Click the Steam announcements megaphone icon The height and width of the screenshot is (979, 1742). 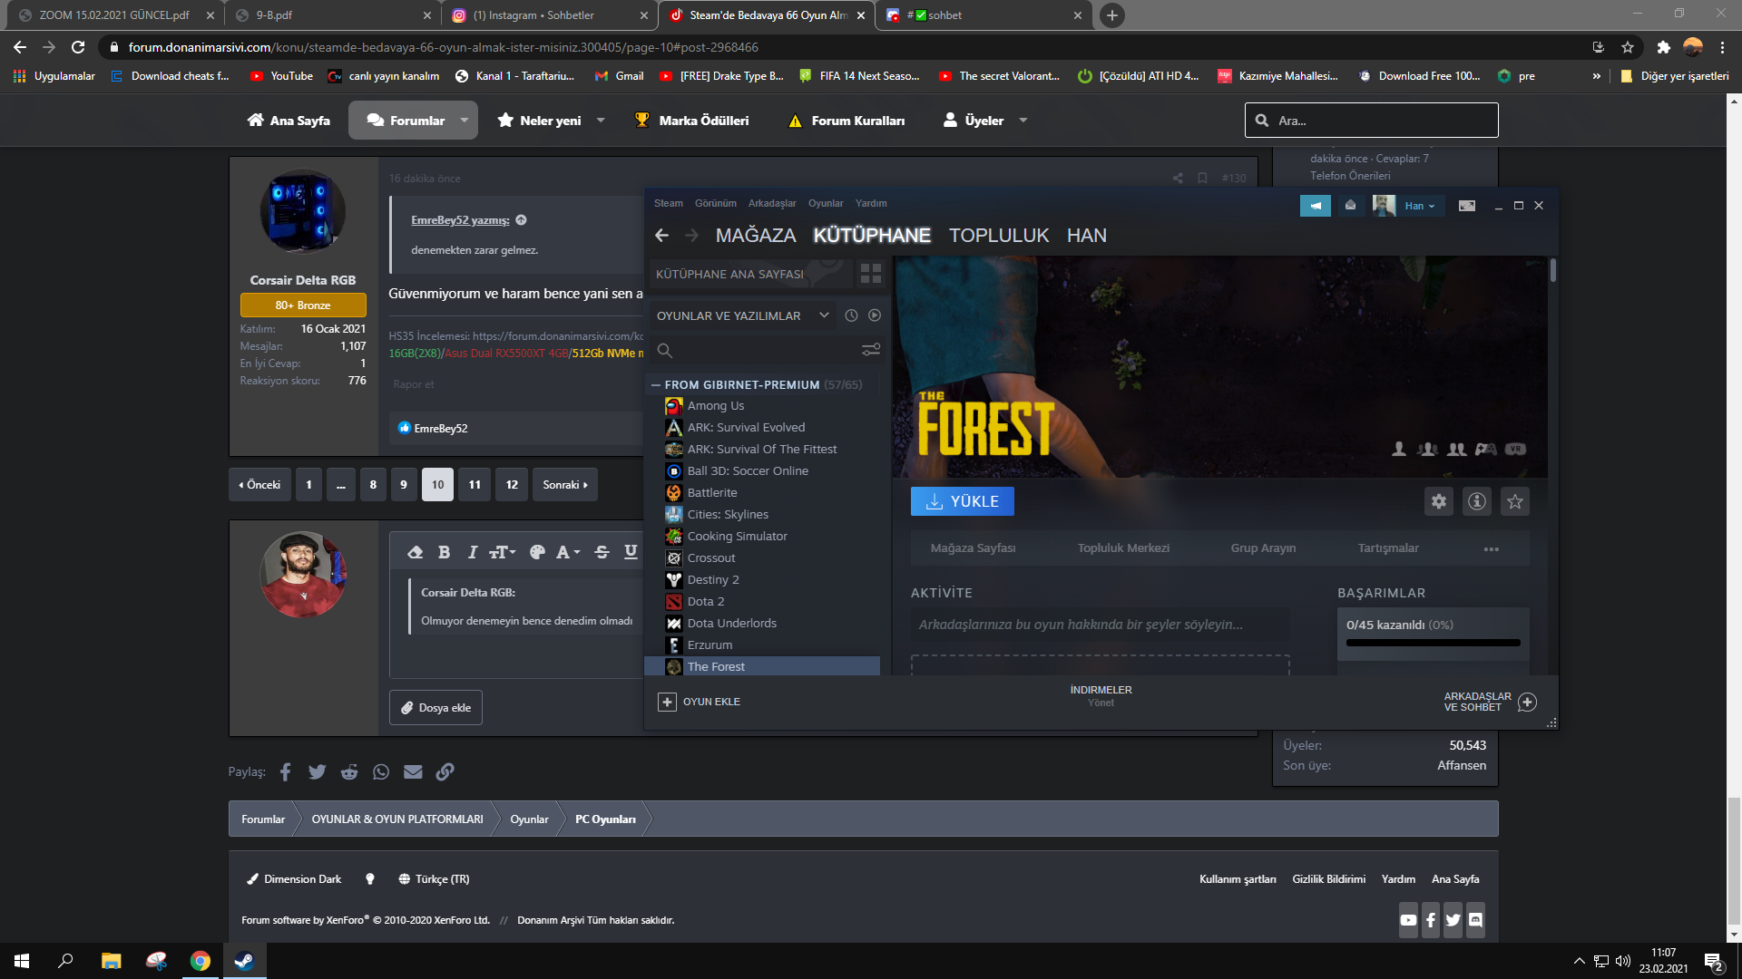(1315, 206)
